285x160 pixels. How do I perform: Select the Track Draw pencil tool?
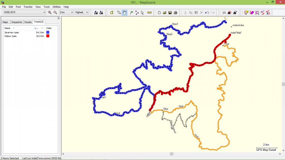pyautogui.click(x=246, y=12)
